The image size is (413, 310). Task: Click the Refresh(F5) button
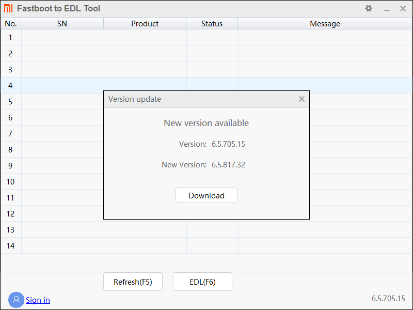[133, 282]
